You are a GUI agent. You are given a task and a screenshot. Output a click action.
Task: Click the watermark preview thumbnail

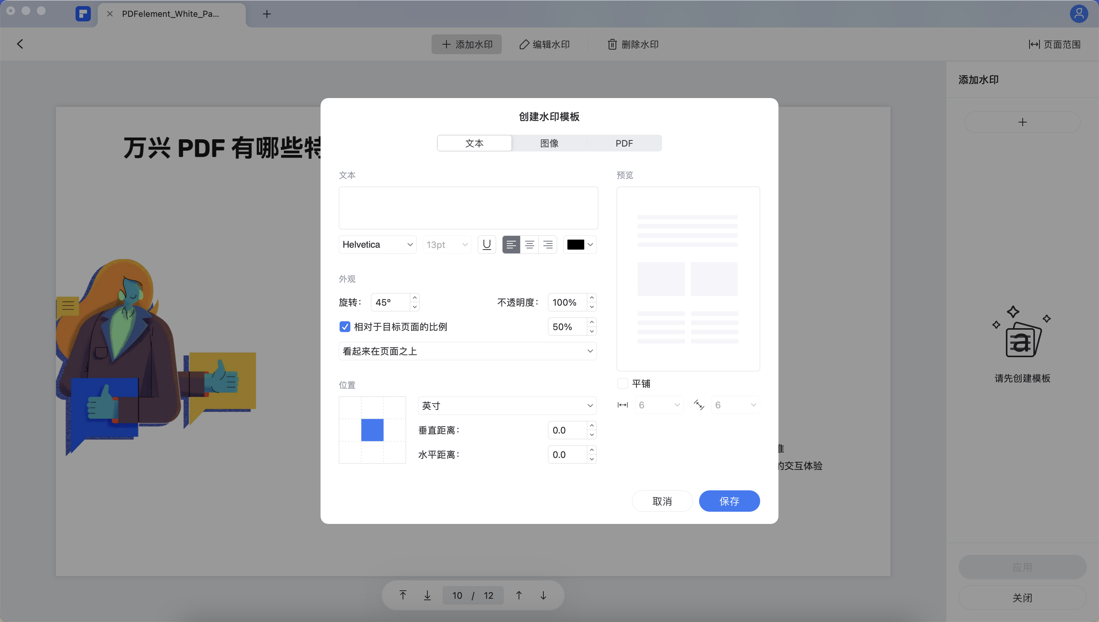(x=688, y=279)
